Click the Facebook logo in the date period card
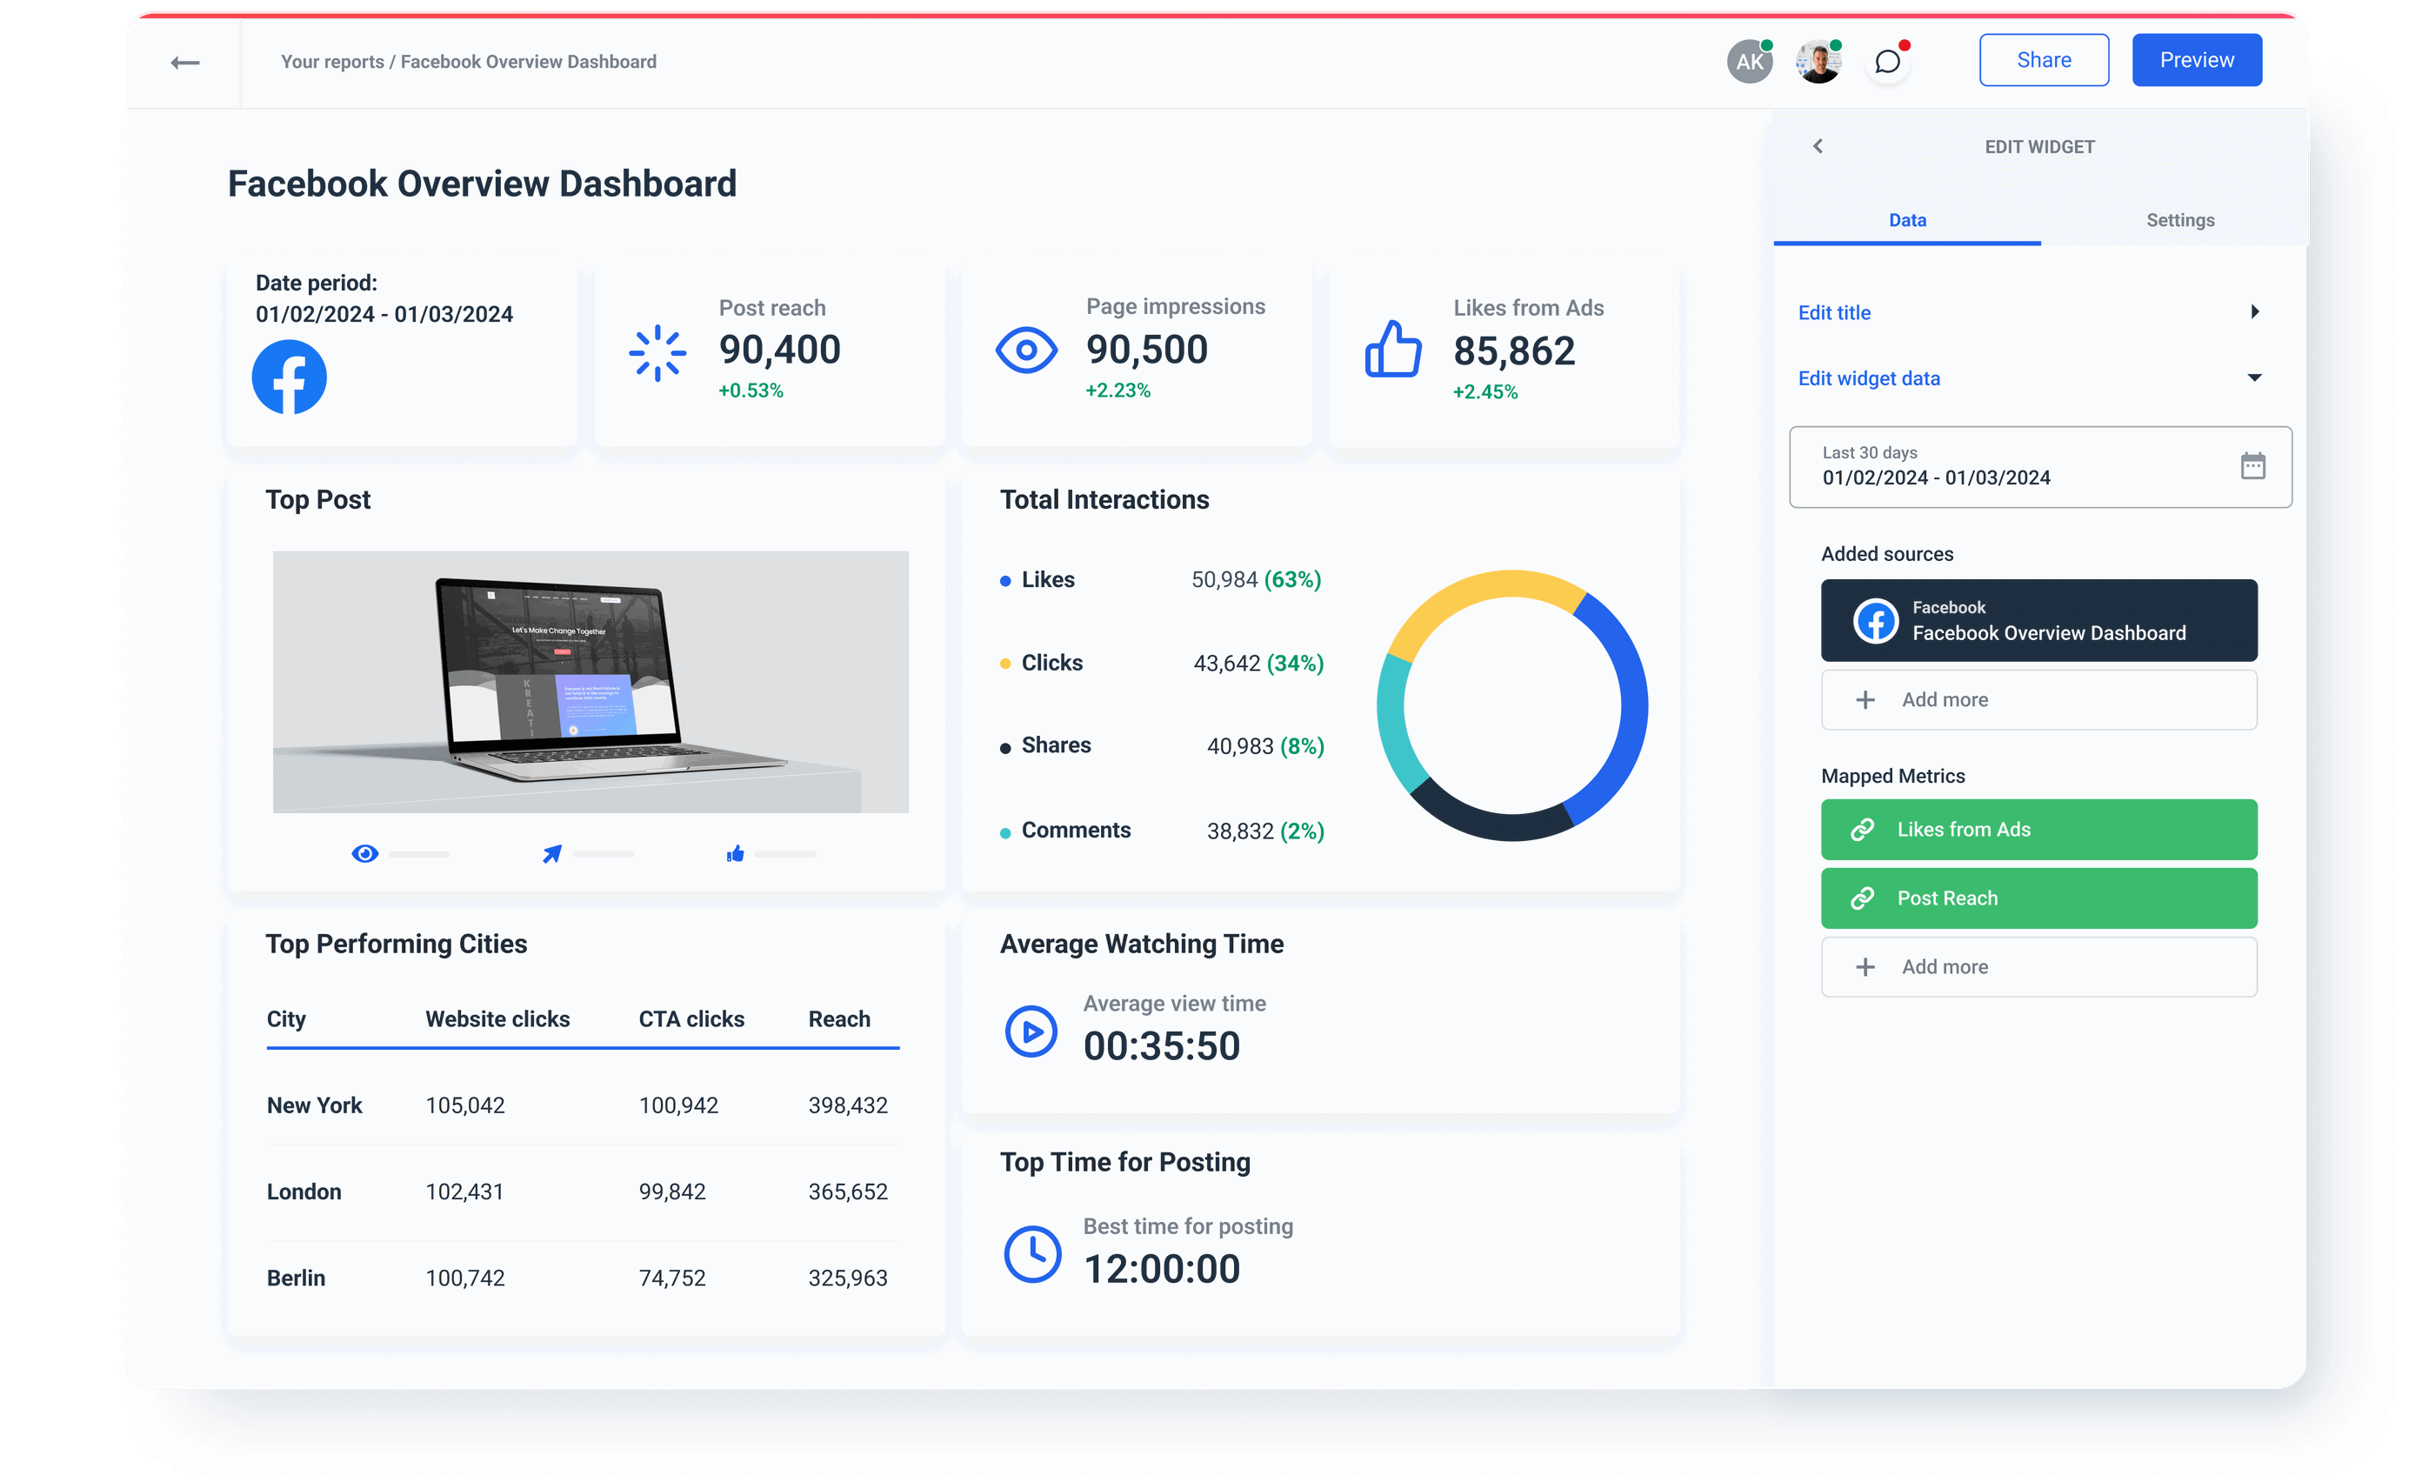 tap(290, 377)
